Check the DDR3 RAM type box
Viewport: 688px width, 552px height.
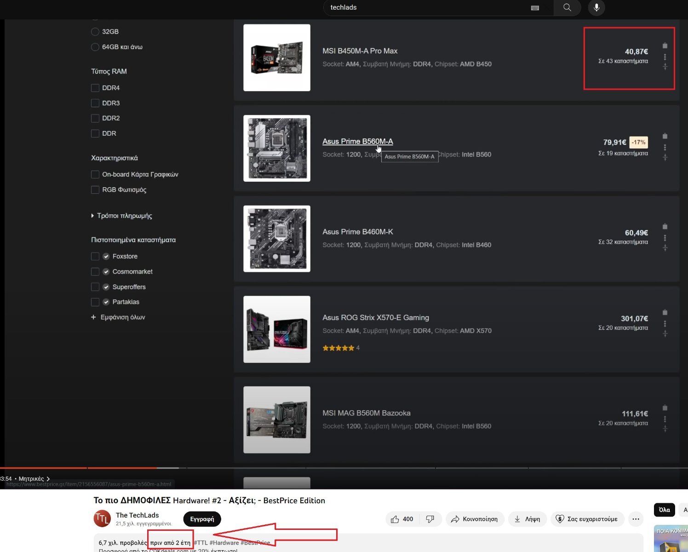(95, 103)
